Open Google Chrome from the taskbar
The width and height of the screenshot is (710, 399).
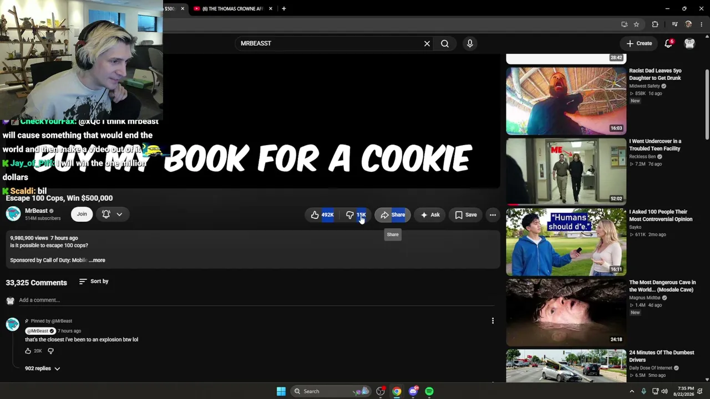pyautogui.click(x=397, y=391)
